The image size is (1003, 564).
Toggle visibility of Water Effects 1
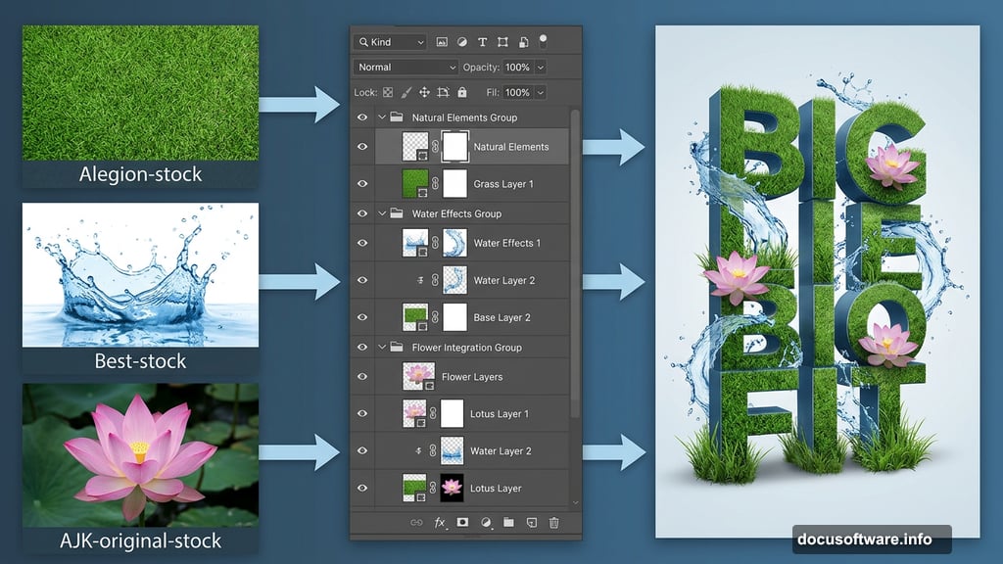point(362,243)
